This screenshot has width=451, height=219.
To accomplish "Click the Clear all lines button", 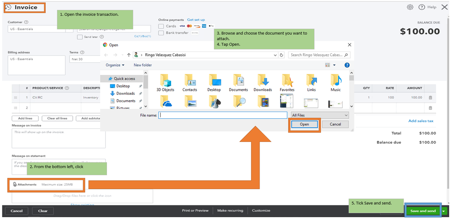I will click(x=57, y=118).
